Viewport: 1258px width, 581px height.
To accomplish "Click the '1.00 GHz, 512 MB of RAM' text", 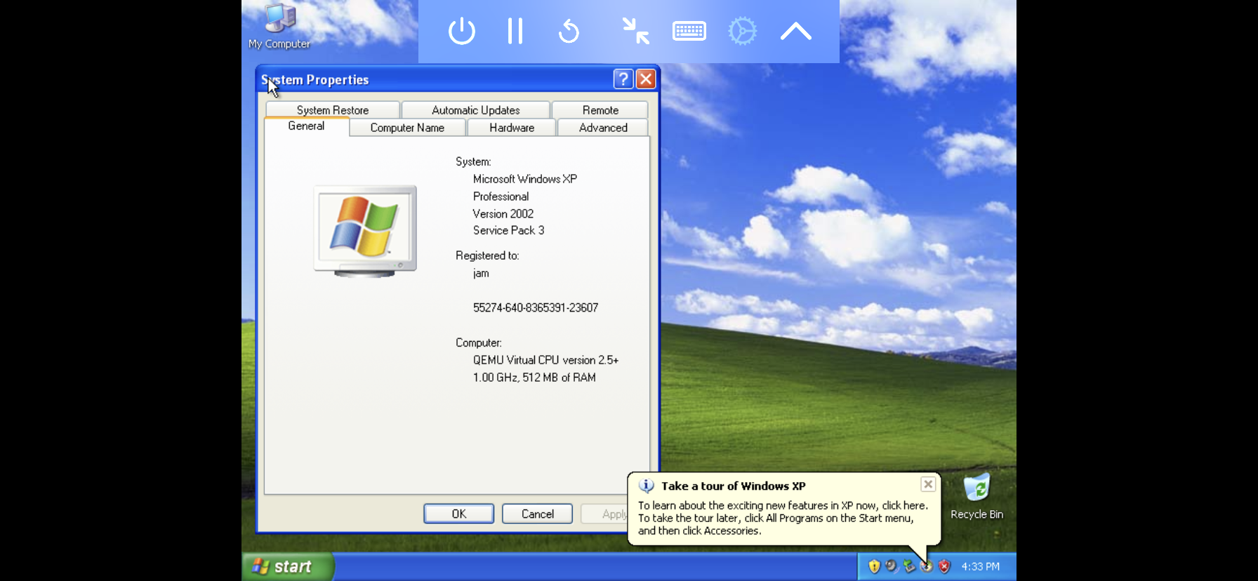I will tap(534, 378).
